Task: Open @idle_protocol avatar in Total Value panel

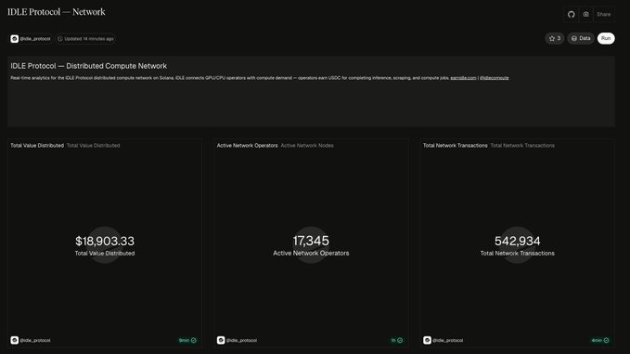Action: [15, 340]
